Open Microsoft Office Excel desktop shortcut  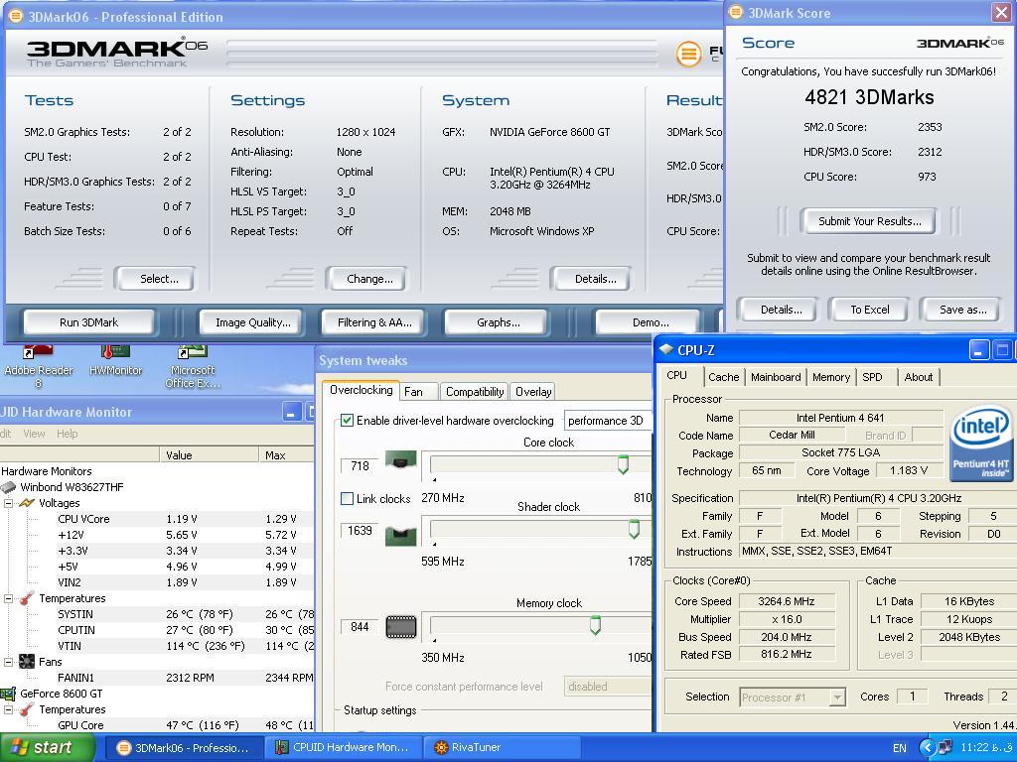193,366
